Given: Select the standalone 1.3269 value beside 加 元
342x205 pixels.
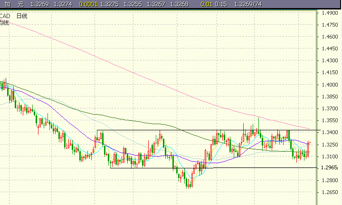Looking at the screenshot, I should tap(39, 4).
